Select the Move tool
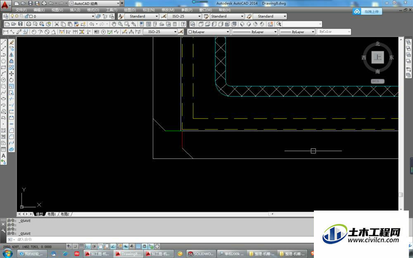 [x=12, y=74]
